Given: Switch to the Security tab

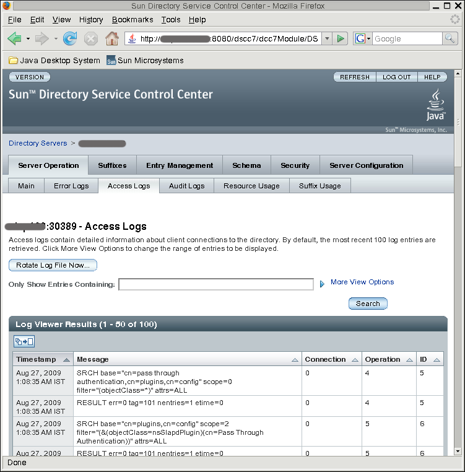Looking at the screenshot, I should click(295, 165).
